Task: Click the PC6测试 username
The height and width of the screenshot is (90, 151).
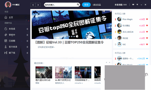Action: 16,5
